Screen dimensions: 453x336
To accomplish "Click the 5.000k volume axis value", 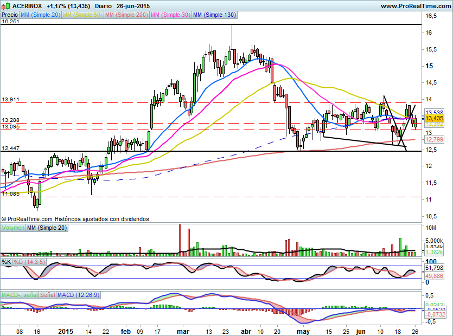I will pos(434,241).
